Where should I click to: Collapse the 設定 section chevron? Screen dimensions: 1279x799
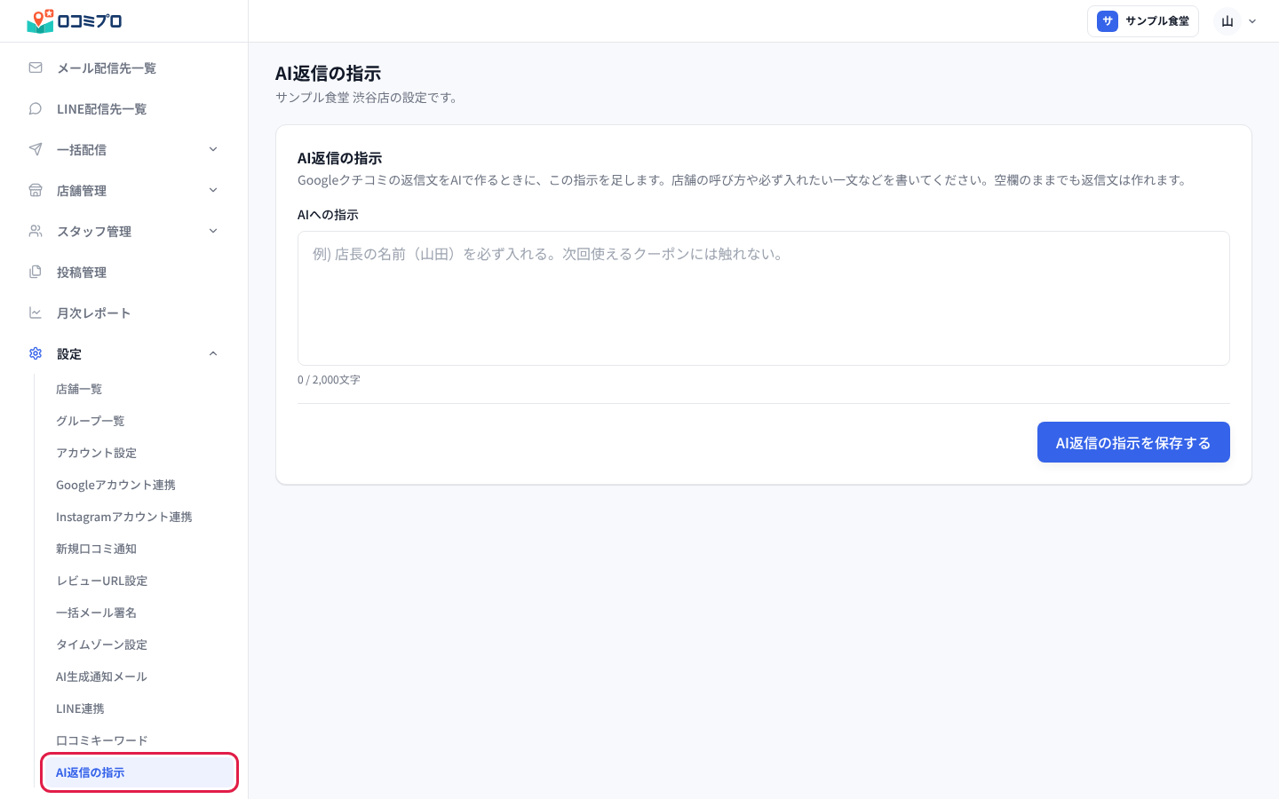pos(213,353)
